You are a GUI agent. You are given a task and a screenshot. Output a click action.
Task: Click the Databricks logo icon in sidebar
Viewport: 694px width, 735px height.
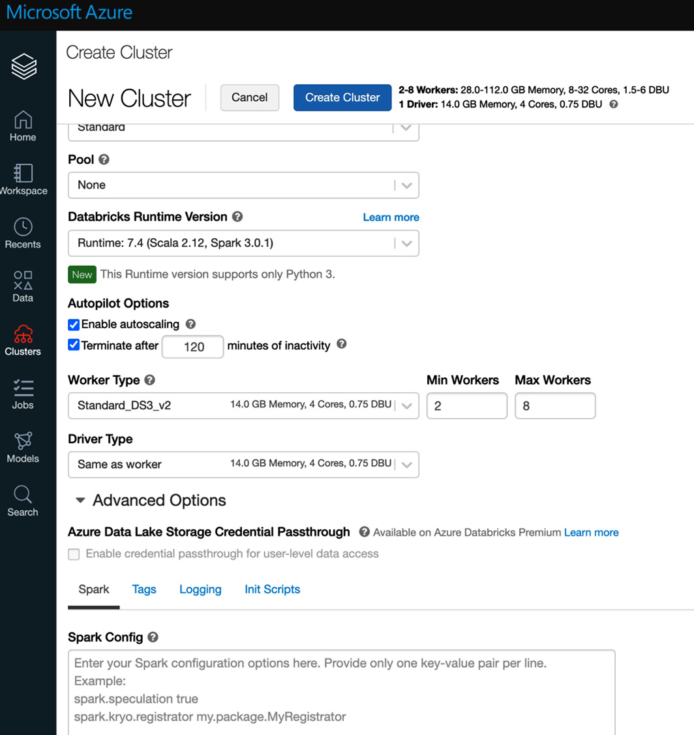coord(24,66)
